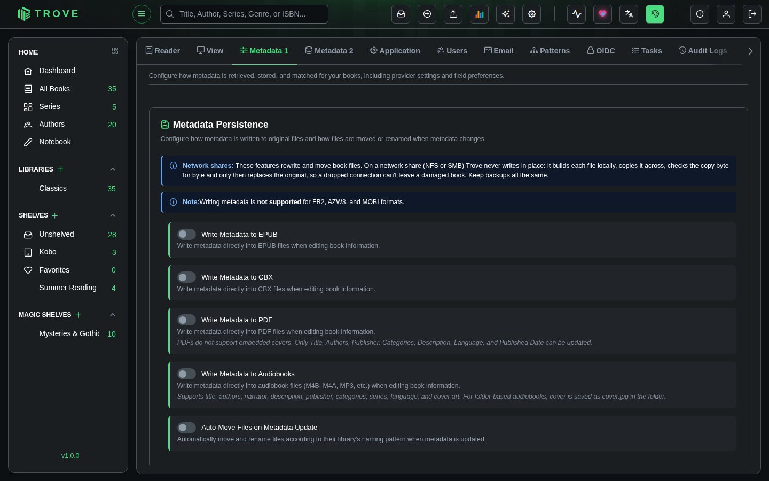Image resolution: width=769 pixels, height=481 pixels.
Task: Add a new shelf with the plus icon
Action: coord(55,215)
